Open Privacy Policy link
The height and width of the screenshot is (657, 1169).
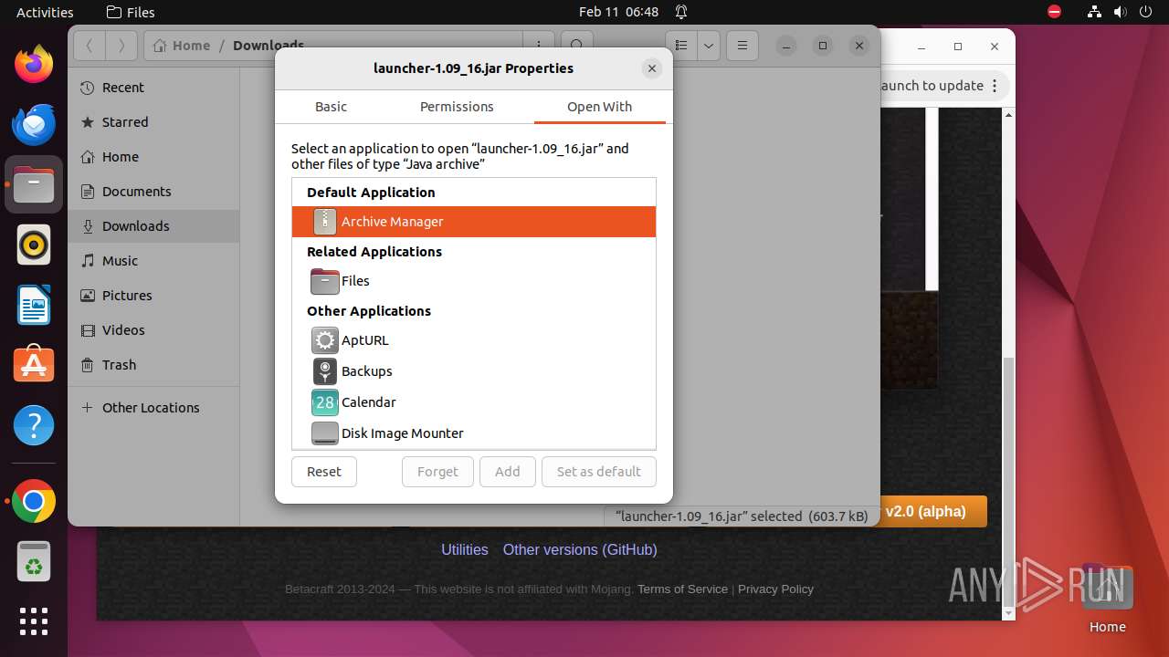click(775, 589)
